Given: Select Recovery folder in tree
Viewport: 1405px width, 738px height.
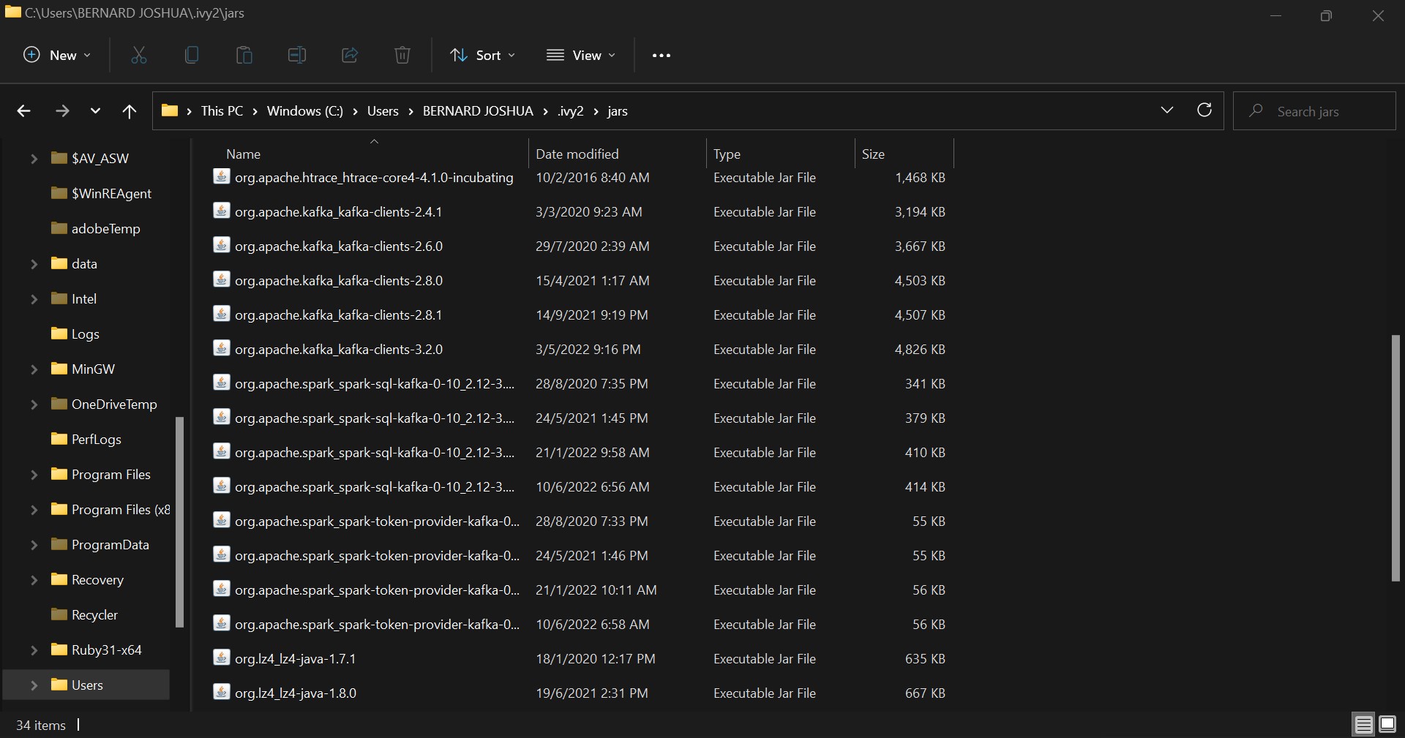Looking at the screenshot, I should click(x=86, y=579).
